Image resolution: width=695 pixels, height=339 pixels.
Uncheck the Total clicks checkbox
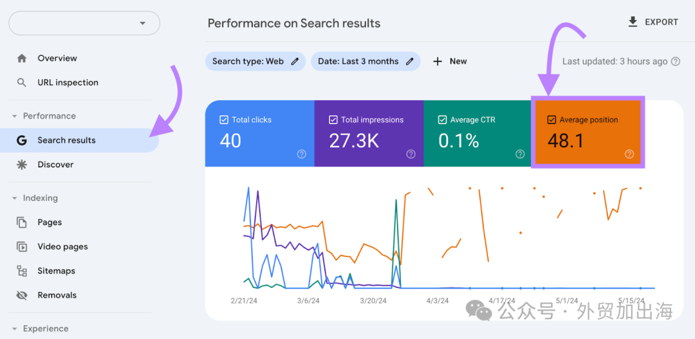(x=224, y=120)
